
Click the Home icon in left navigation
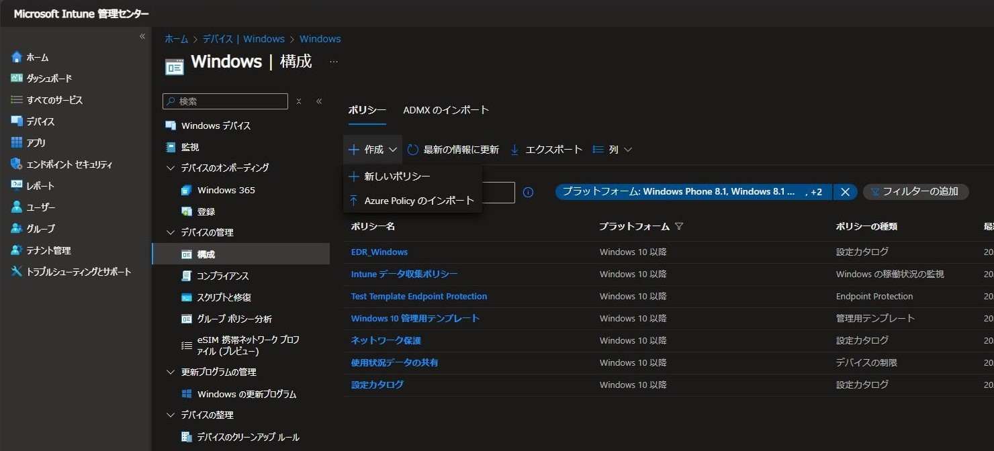(17, 57)
